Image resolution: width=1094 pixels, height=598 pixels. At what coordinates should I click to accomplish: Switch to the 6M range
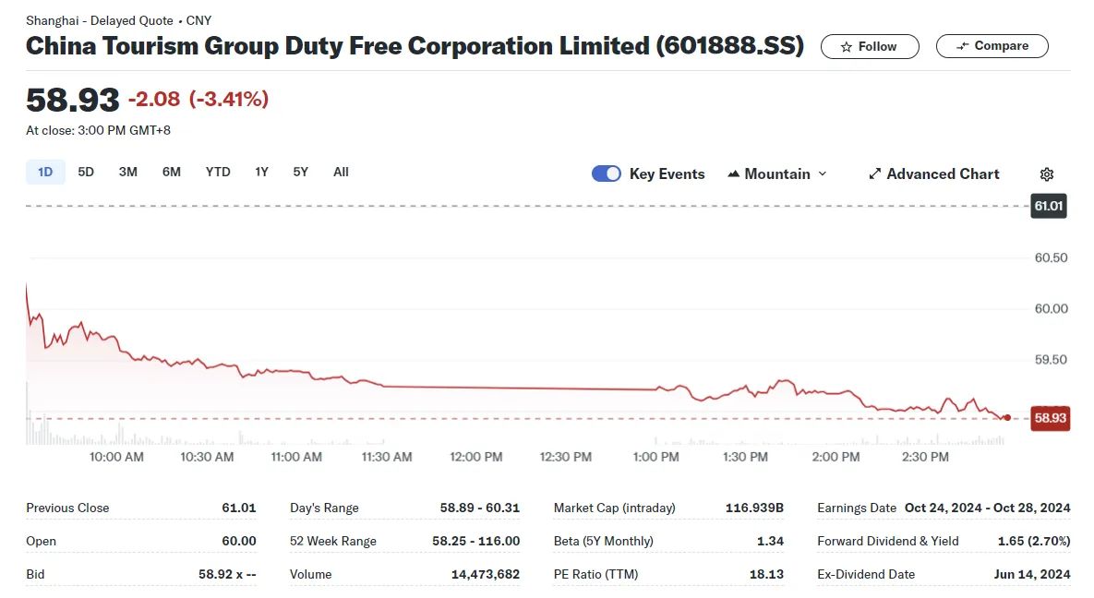pos(172,172)
